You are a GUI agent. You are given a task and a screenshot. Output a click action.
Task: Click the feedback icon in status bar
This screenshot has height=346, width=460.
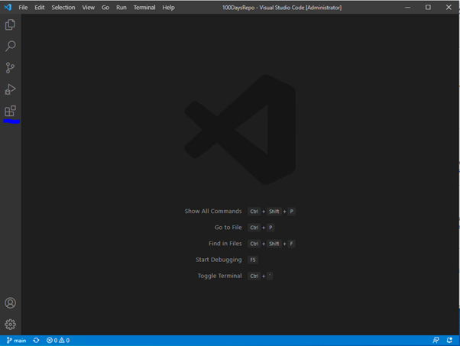point(436,340)
